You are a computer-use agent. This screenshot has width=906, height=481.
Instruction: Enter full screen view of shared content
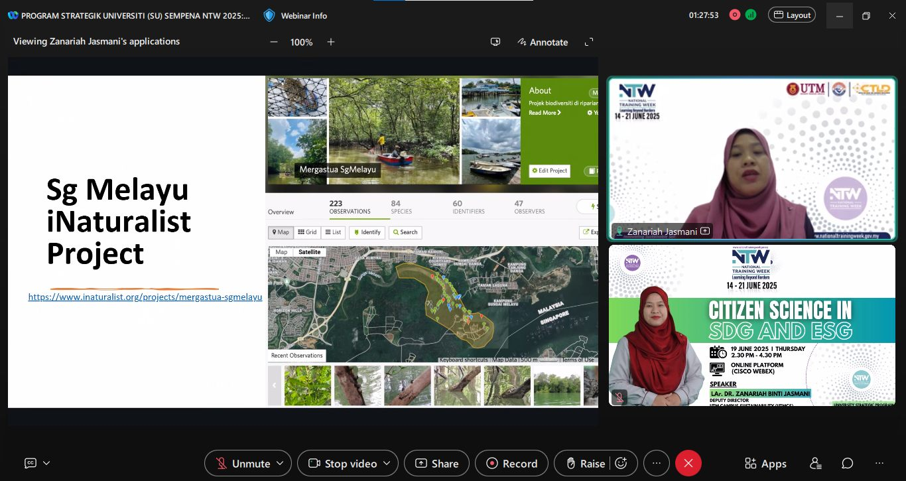588,42
